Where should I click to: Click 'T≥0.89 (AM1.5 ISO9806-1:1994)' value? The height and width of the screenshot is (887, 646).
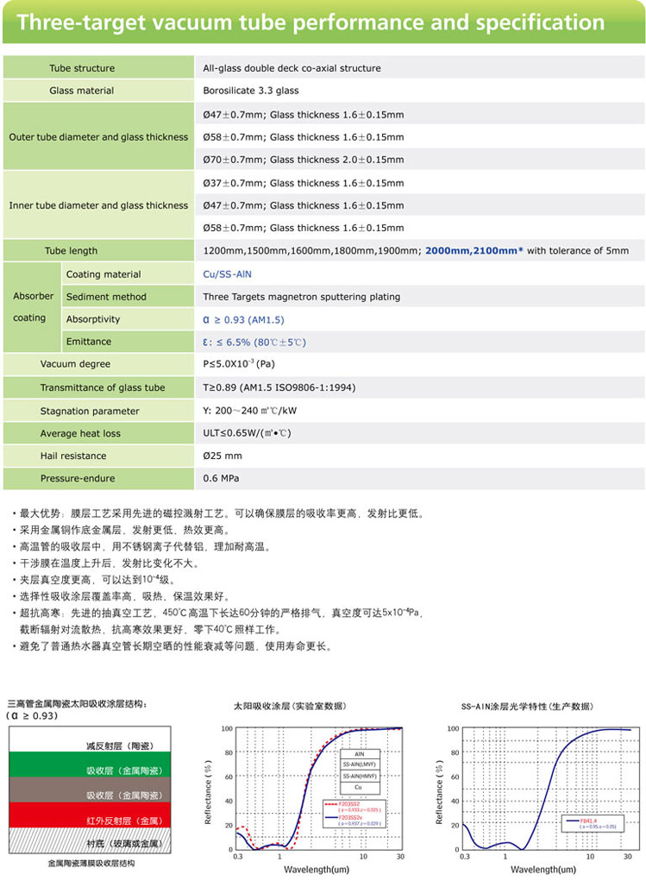[279, 387]
